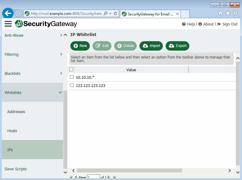The image size is (242, 180).
Task: Click the address bar search magnifier
Action: [106, 14]
